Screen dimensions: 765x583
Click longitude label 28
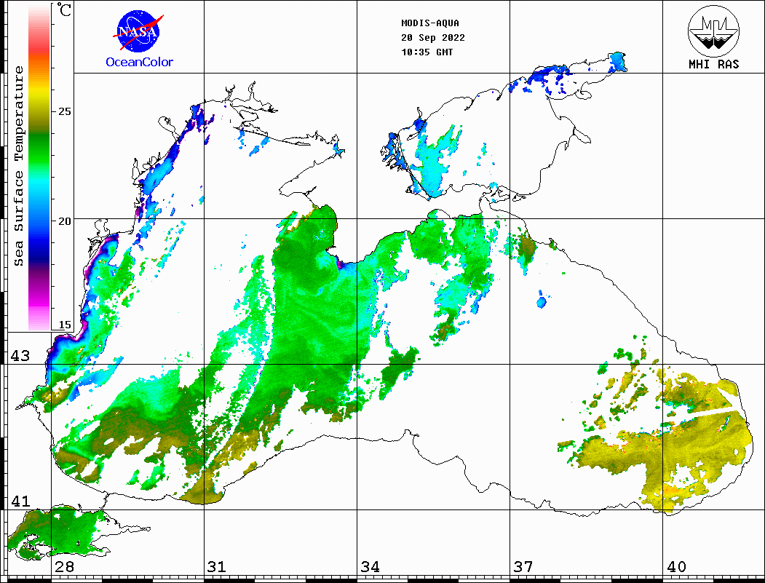tap(64, 566)
